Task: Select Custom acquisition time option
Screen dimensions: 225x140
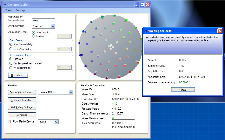Action: click(x=34, y=36)
